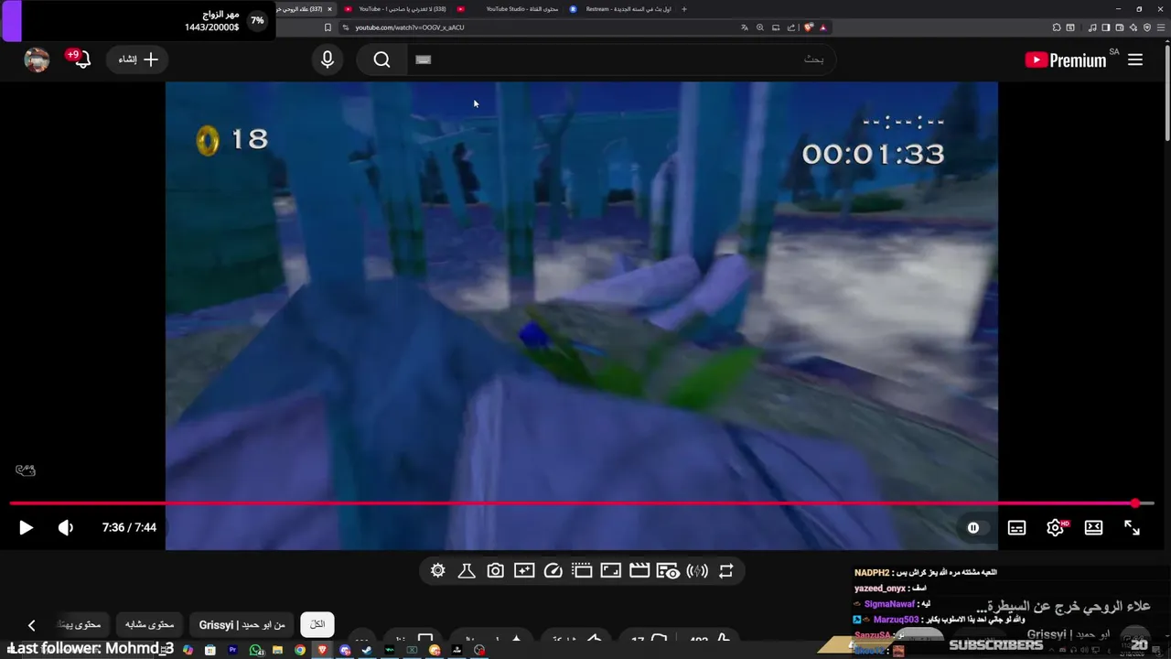Open the on-screen keyboard icon in search

click(423, 59)
